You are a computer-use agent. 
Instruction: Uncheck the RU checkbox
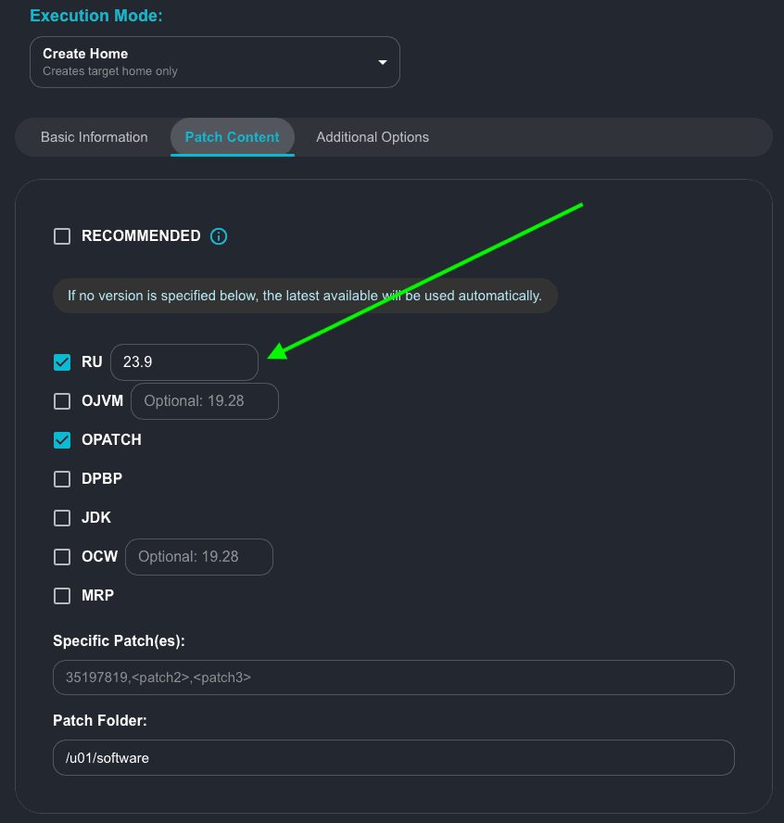pos(62,362)
